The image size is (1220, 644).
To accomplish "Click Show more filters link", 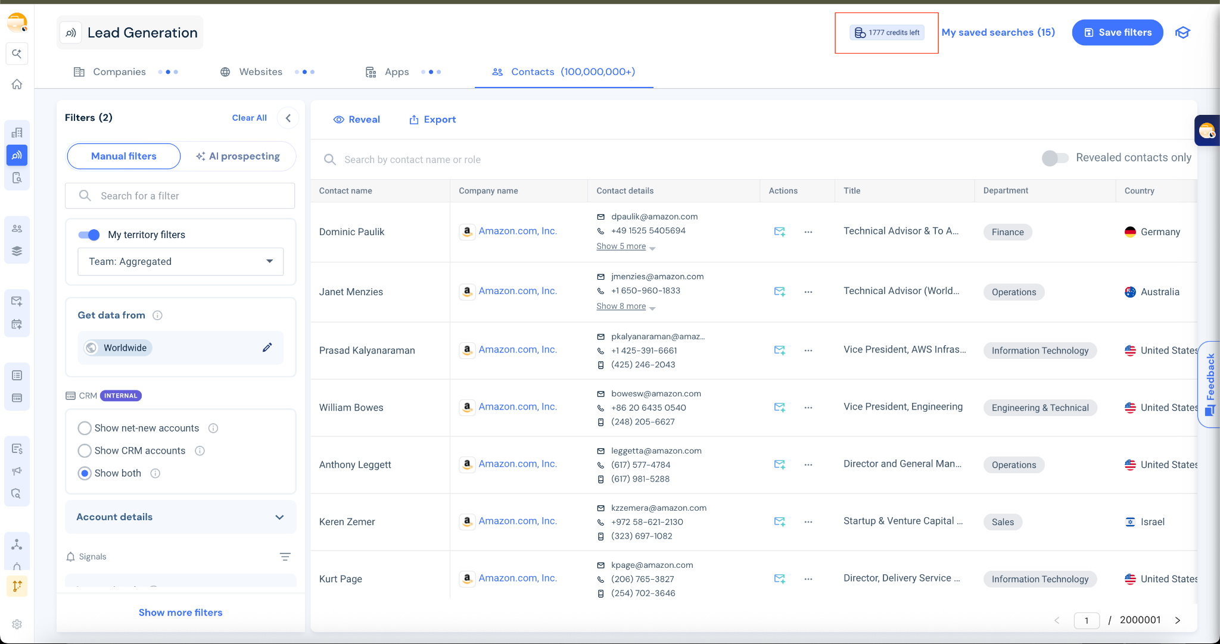I will 180,612.
